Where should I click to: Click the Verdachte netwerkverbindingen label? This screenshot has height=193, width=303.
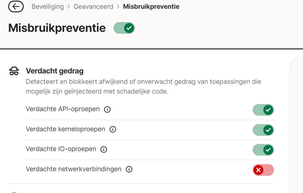(73, 169)
